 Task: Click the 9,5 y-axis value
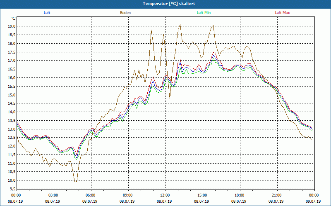[12, 189]
